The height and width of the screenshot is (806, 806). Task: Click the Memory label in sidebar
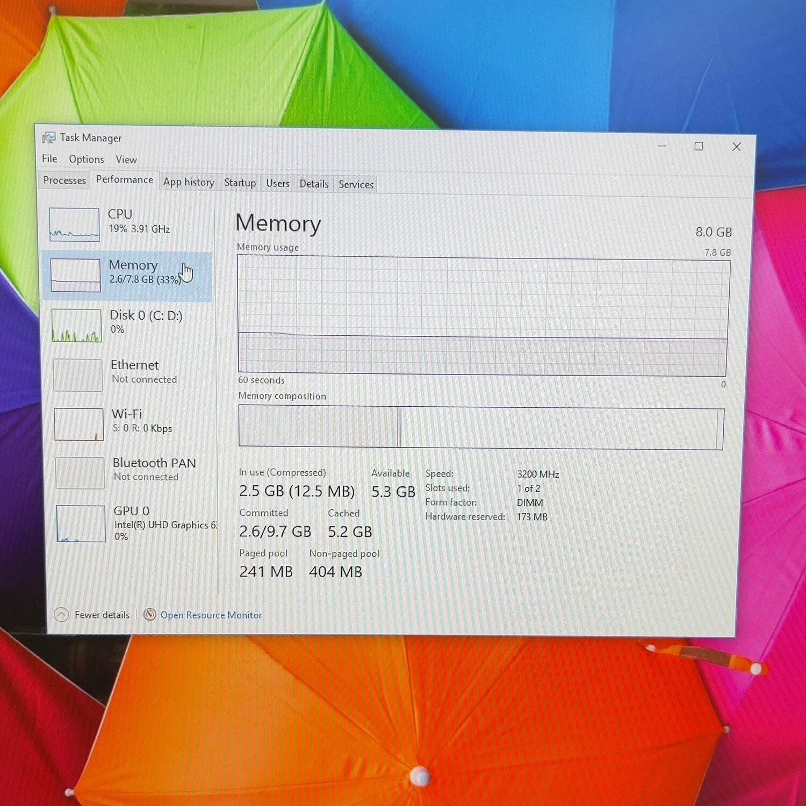(x=133, y=265)
